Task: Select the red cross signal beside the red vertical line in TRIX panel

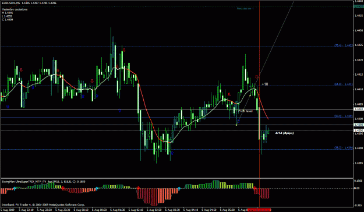Action: [x=255, y=188]
